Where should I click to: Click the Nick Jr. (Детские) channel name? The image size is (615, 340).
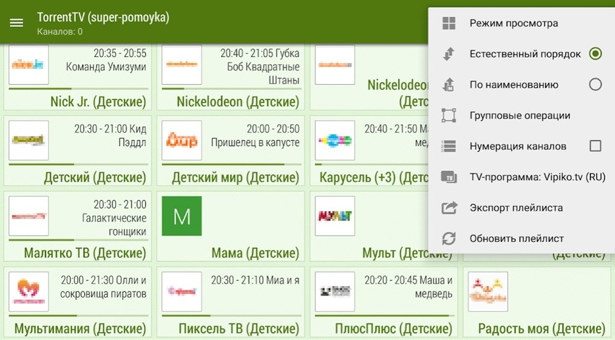[98, 102]
